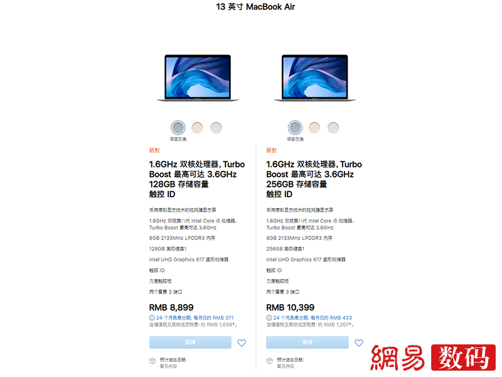Click the 256GB MacBook Air product image
The width and height of the screenshot is (502, 377).
pos(315,78)
